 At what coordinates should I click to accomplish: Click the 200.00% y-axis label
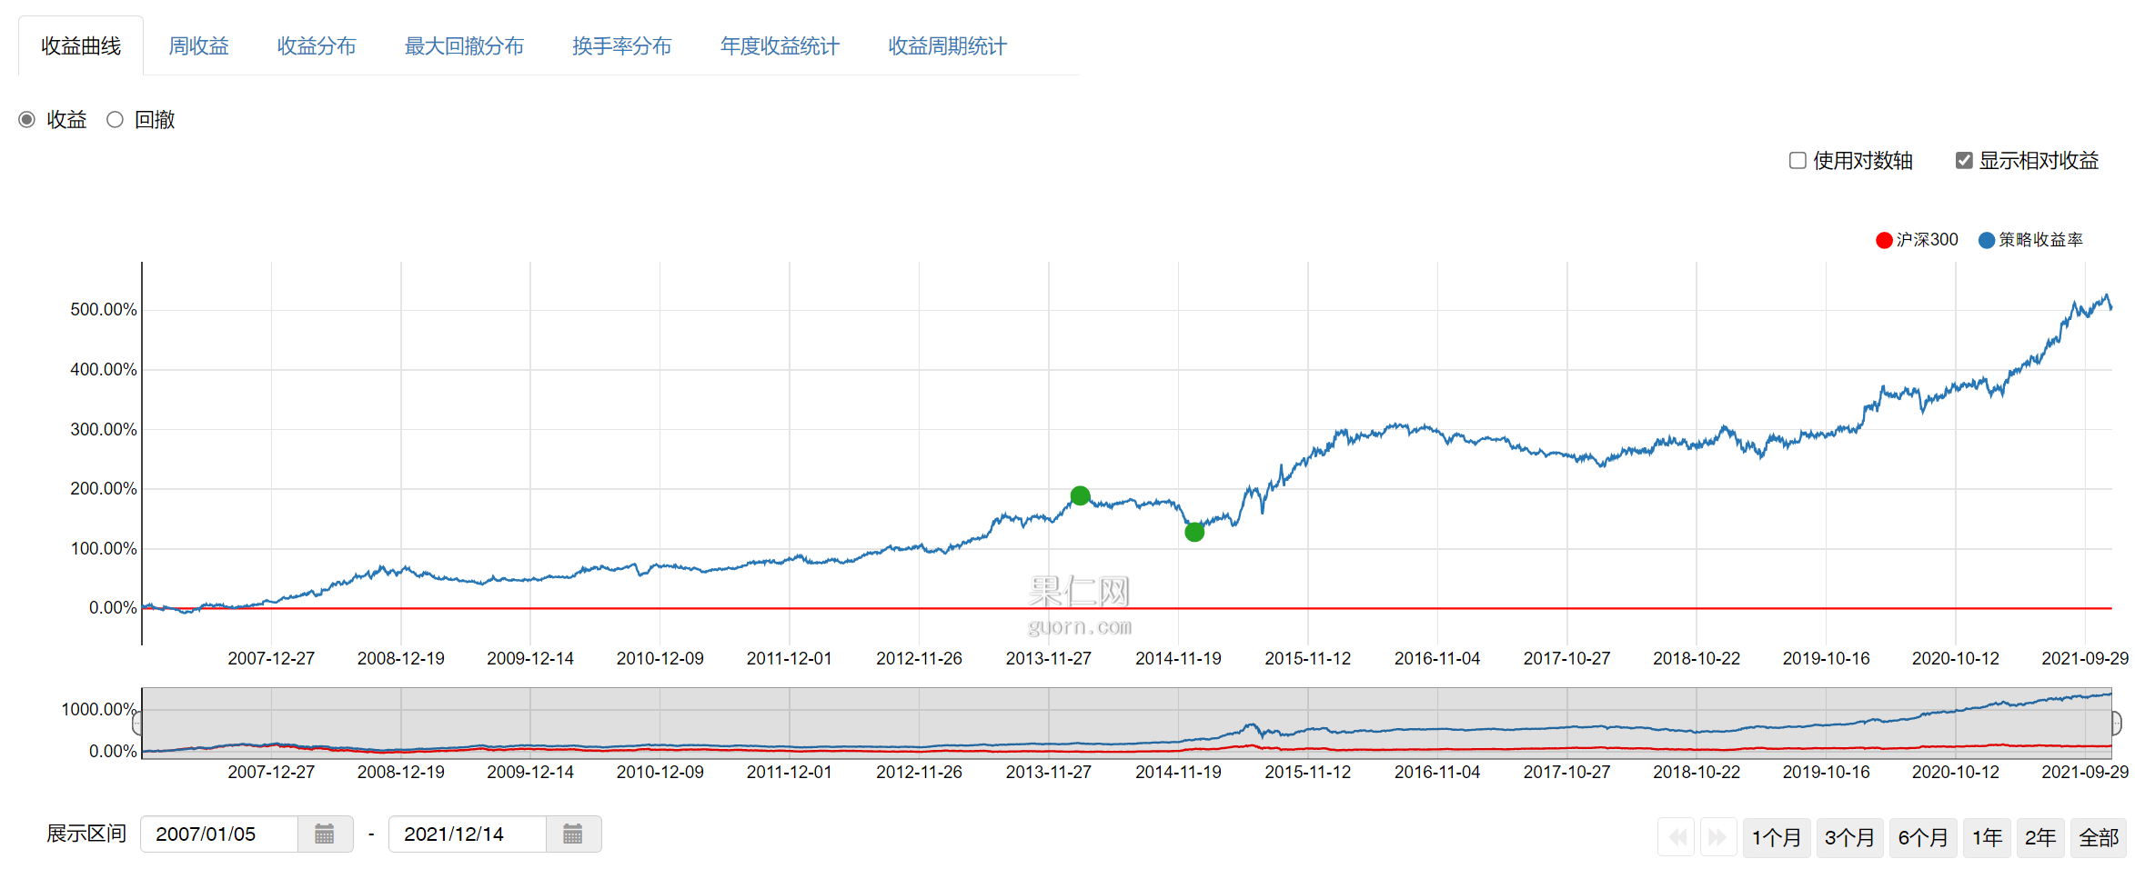coord(104,489)
